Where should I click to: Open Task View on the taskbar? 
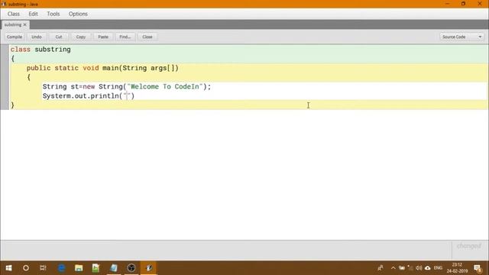(43, 268)
